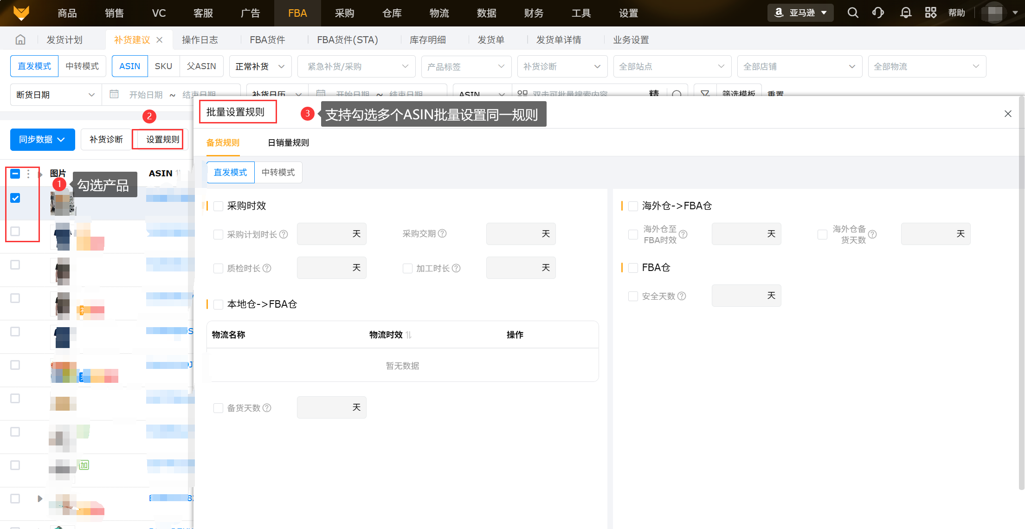Click the home icon tab
The height and width of the screenshot is (529, 1025).
point(20,40)
